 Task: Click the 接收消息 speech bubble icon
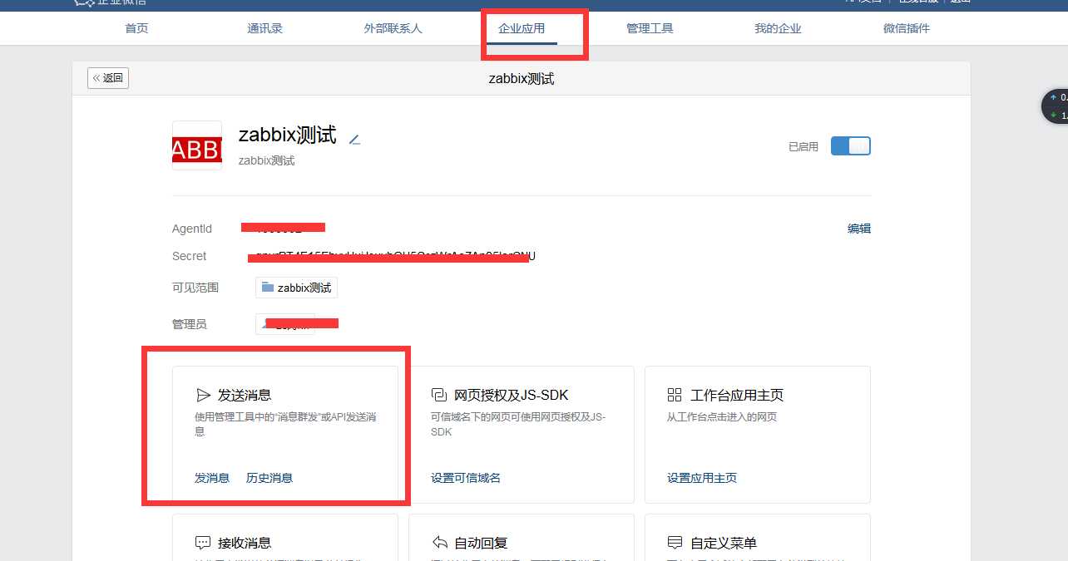click(x=203, y=543)
